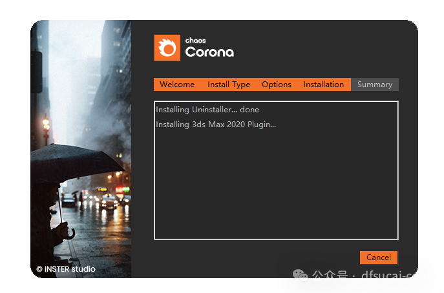Switch to the Installation step tab
Viewport: 444px width, 293px height.
coord(323,85)
